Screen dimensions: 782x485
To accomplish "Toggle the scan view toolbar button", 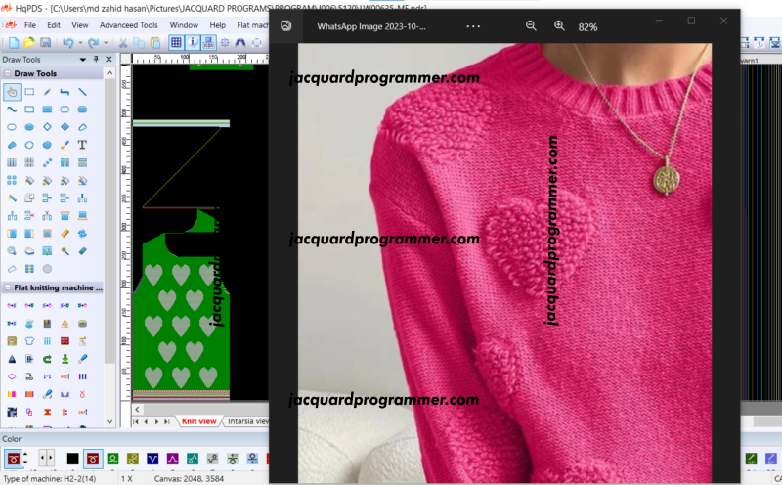I will [x=208, y=43].
